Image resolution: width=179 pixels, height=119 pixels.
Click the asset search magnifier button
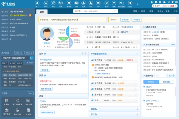(32, 58)
